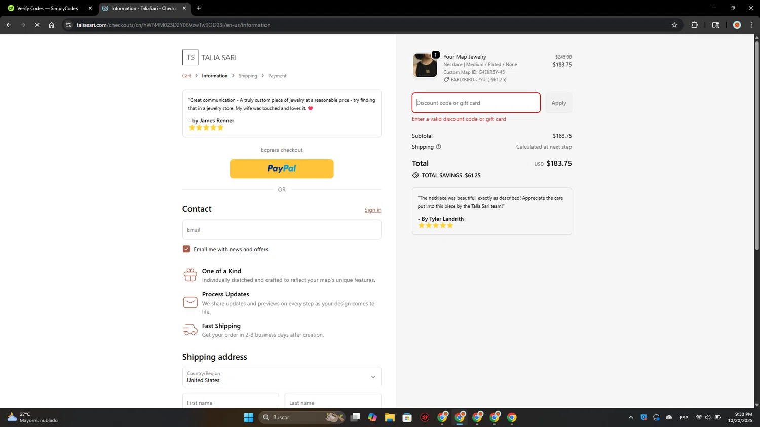Click the review by James Renner
The height and width of the screenshot is (427, 760).
[x=282, y=113]
